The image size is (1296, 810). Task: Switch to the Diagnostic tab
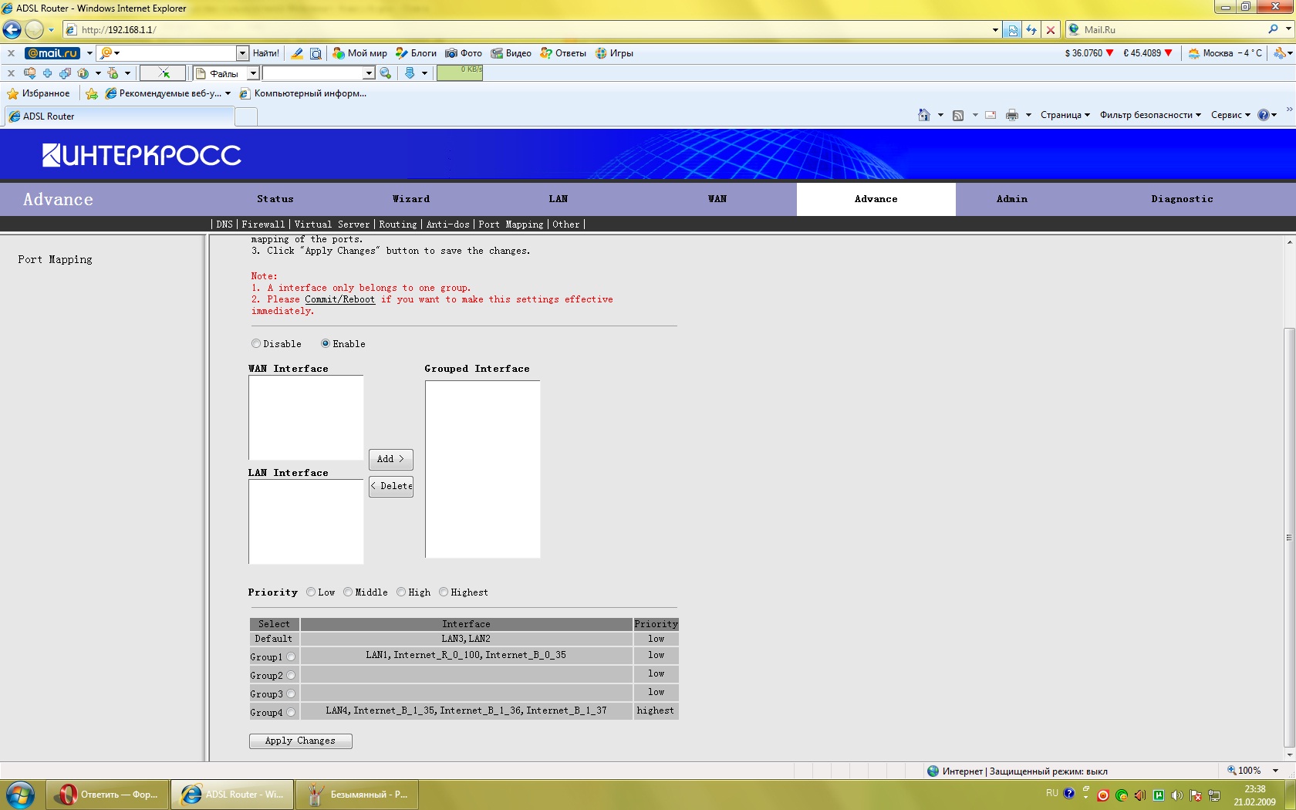(x=1182, y=199)
